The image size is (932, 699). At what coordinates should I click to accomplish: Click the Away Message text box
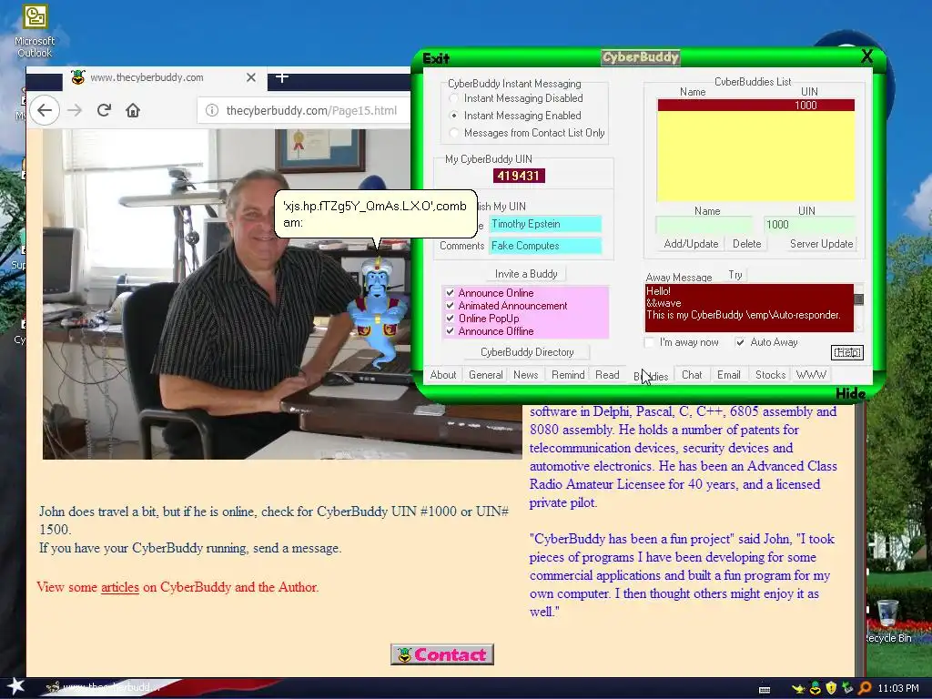[x=749, y=308]
